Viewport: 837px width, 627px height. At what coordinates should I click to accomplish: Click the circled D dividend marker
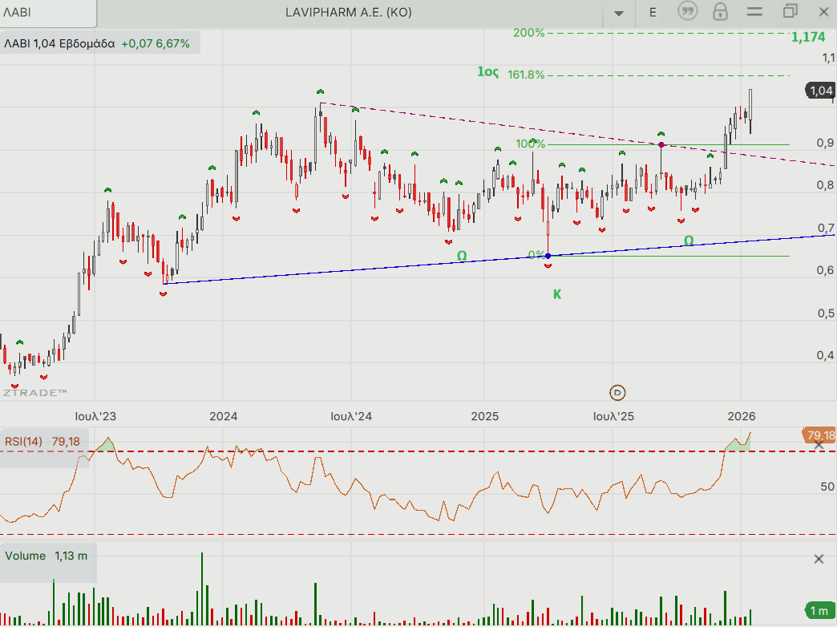(617, 393)
